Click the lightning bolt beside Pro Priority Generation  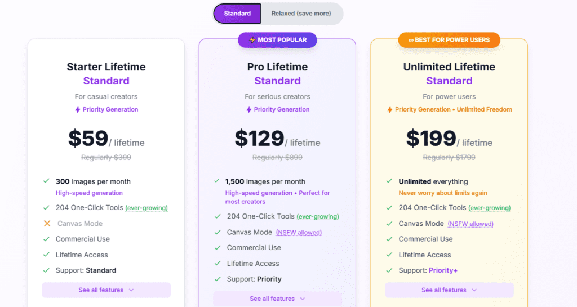tap(249, 110)
